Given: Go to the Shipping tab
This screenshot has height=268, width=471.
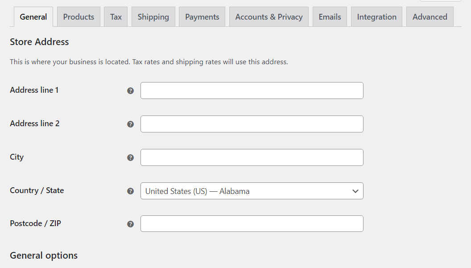Looking at the screenshot, I should click(153, 16).
